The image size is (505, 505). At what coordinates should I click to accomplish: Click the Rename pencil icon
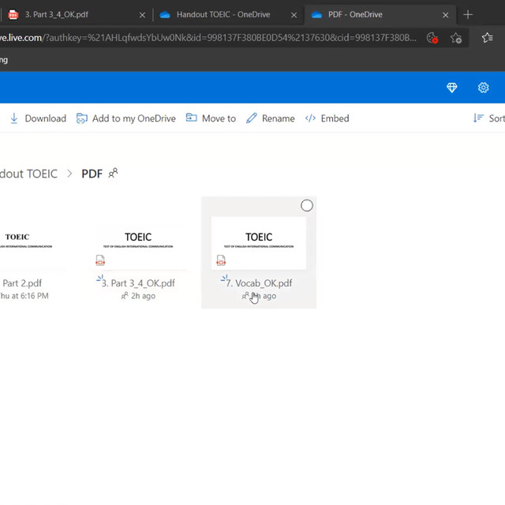click(252, 118)
